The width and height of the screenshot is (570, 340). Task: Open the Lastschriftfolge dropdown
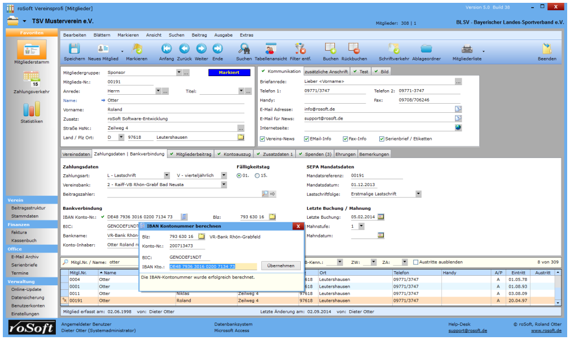point(418,193)
